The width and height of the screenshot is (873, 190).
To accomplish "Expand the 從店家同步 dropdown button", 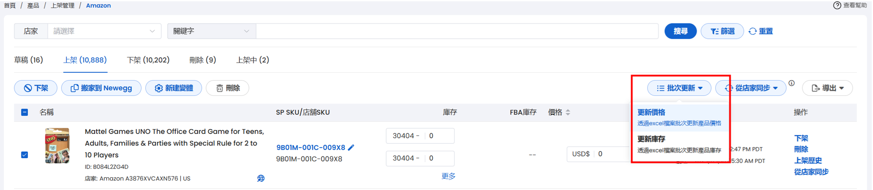I will pyautogui.click(x=751, y=88).
